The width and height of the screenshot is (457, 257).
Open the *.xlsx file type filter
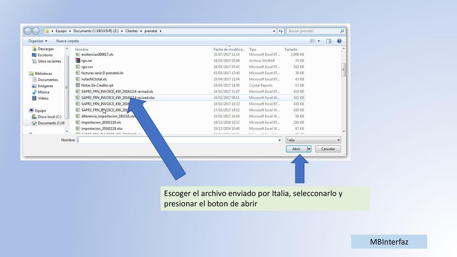313,140
